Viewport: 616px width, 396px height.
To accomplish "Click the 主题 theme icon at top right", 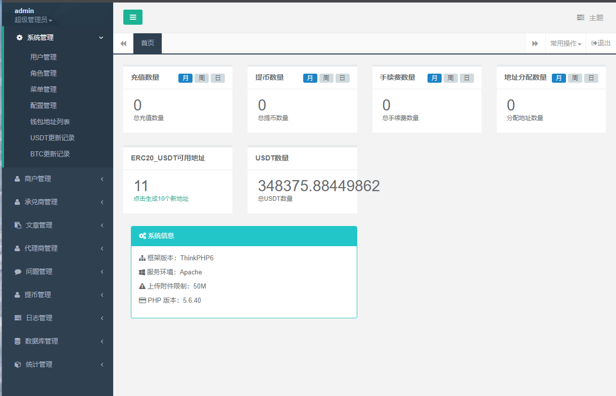I will (580, 17).
